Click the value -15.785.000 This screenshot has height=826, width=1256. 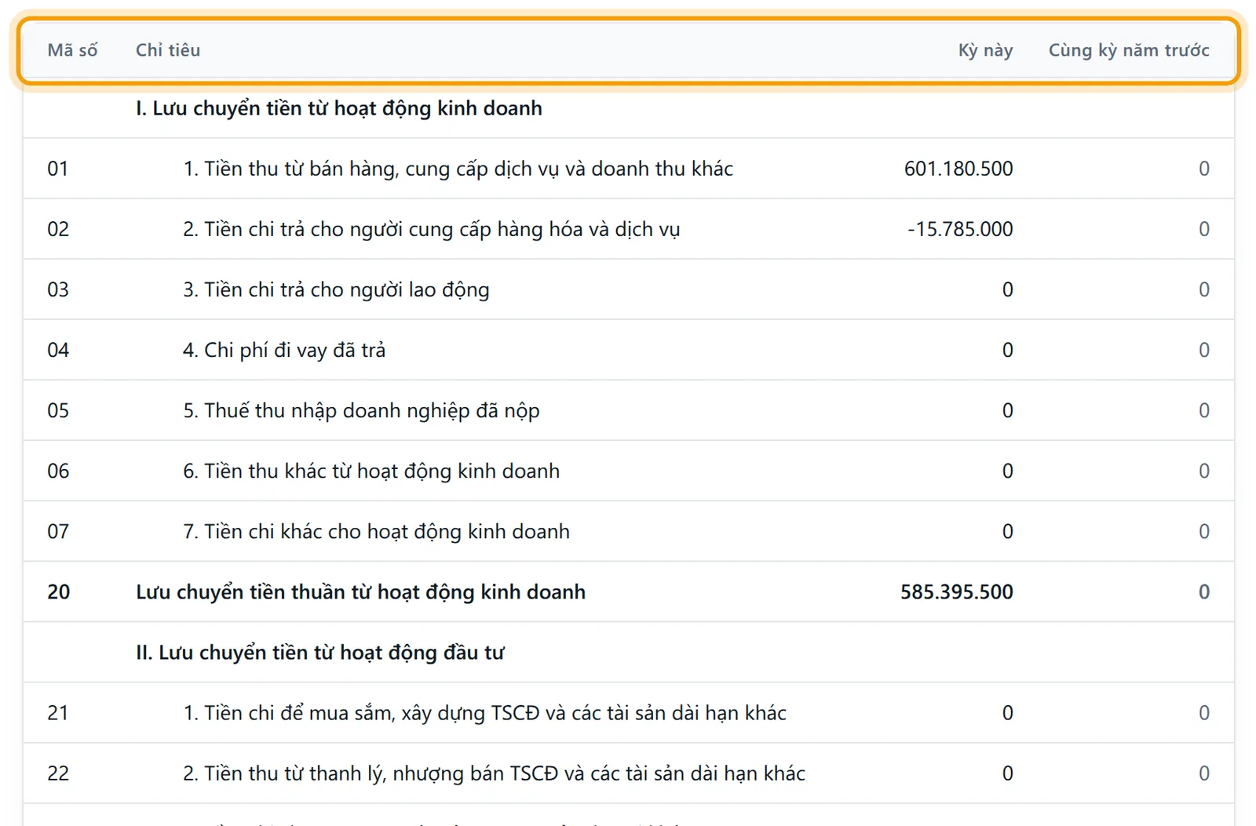pyautogui.click(x=960, y=229)
